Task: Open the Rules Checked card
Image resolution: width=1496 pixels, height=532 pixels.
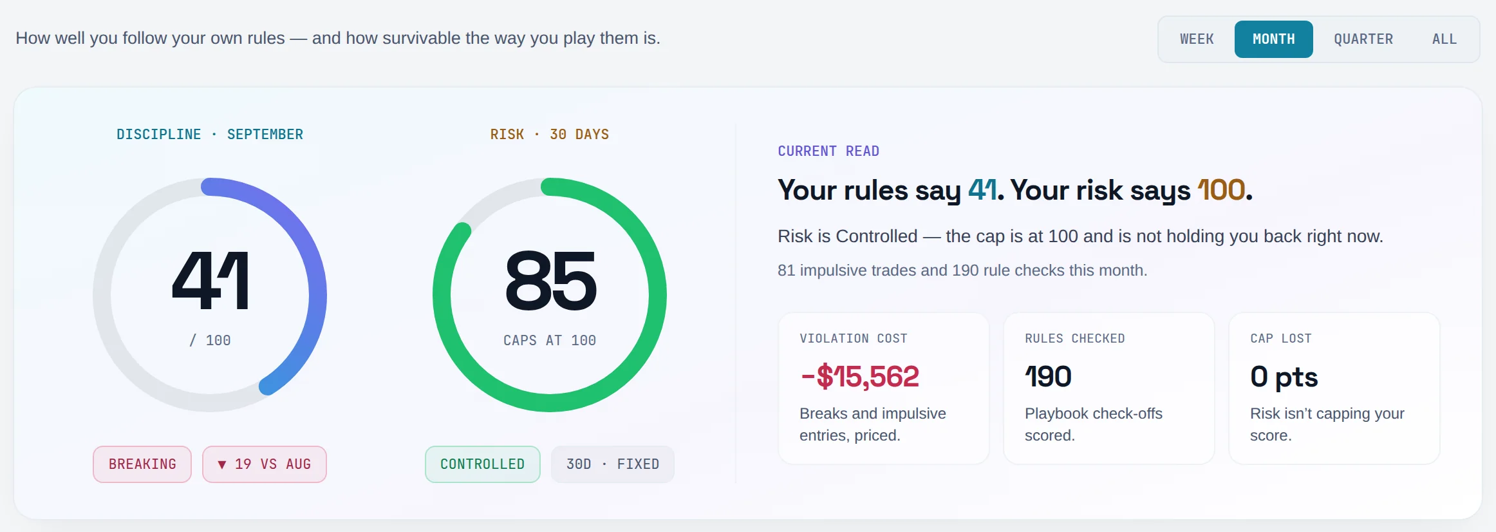Action: [x=1108, y=388]
